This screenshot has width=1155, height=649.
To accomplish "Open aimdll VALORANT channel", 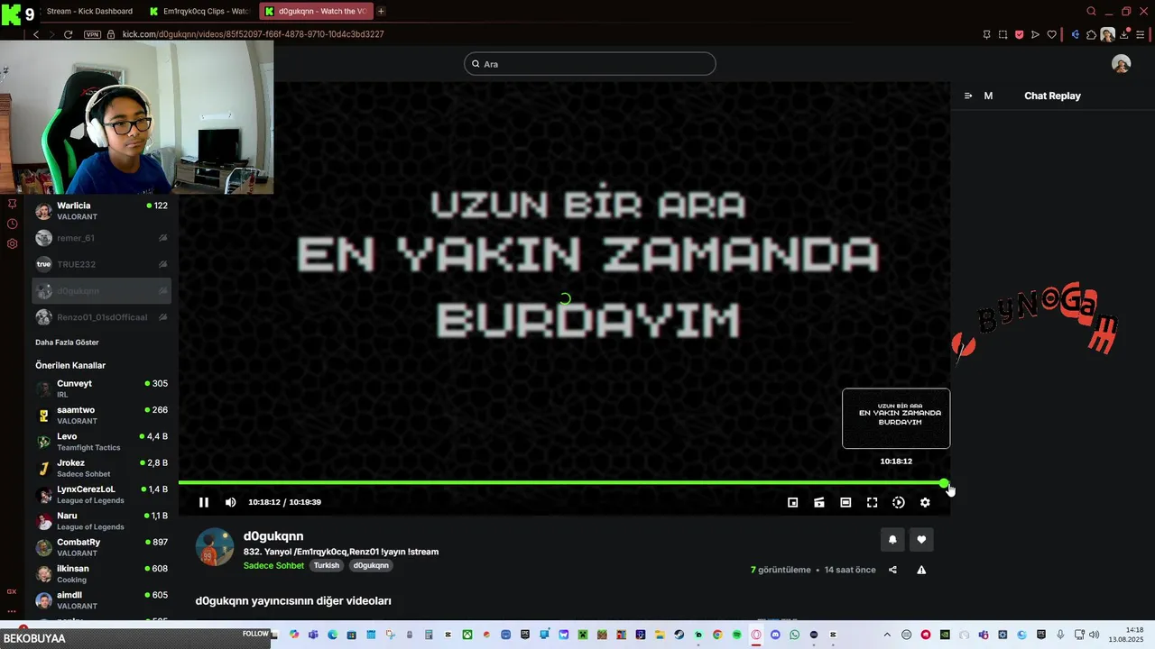I will (102, 600).
